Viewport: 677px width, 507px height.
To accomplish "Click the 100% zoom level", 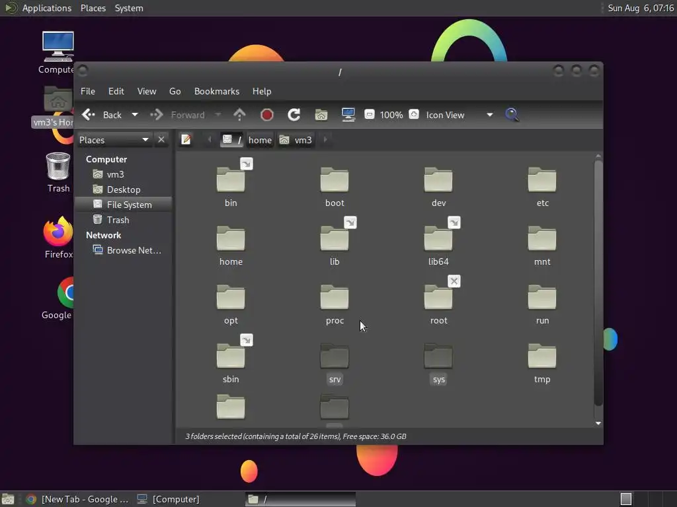I will click(x=391, y=115).
